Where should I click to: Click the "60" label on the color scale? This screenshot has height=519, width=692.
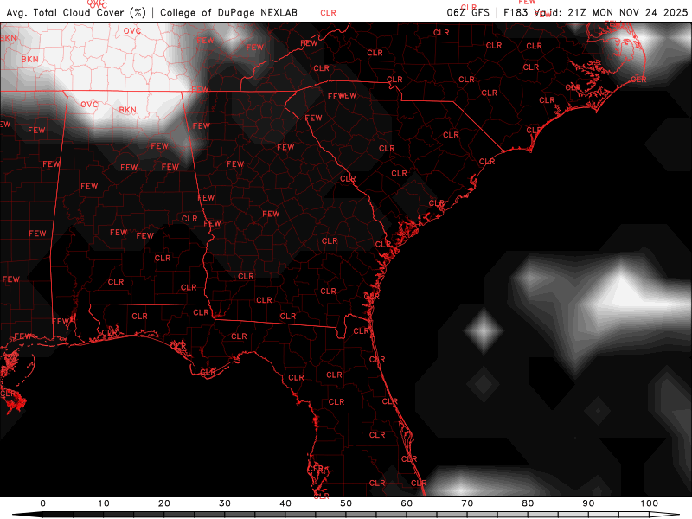(407, 503)
